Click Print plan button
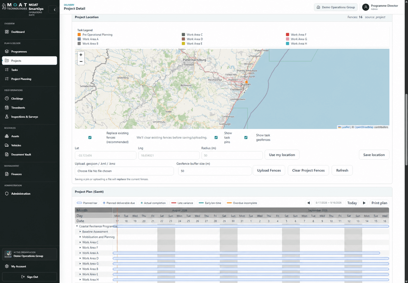 (x=379, y=203)
